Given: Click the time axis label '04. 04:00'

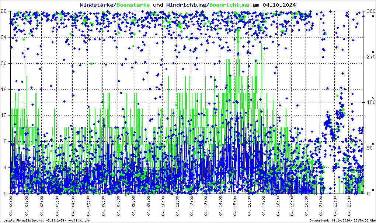Looking at the screenshot, I should 73,206.
